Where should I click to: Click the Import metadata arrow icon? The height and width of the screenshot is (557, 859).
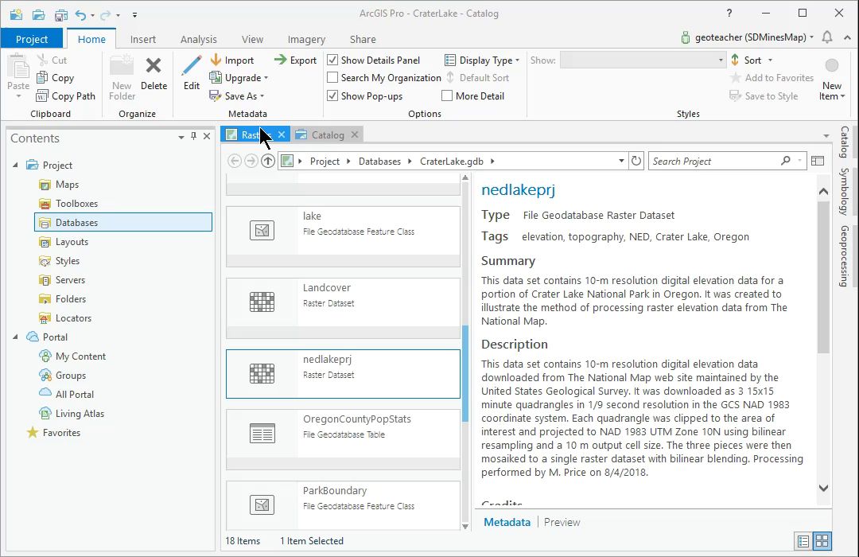[216, 60]
